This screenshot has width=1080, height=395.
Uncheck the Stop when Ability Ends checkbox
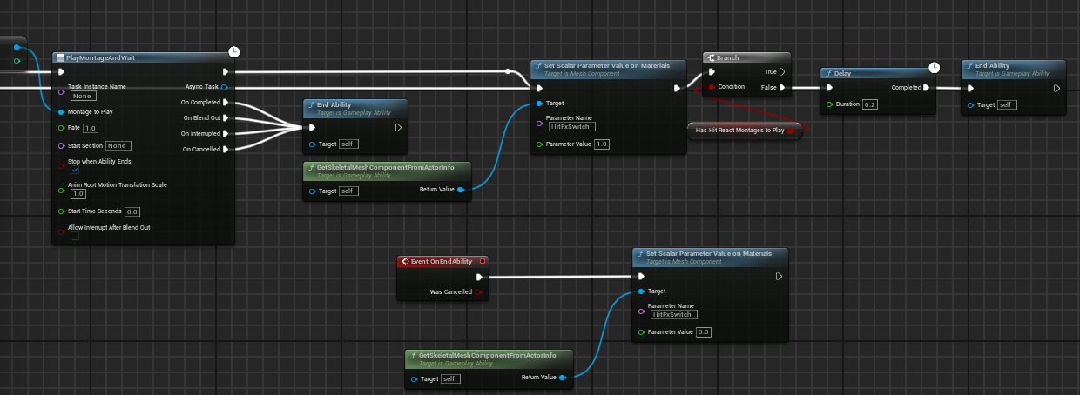point(75,171)
